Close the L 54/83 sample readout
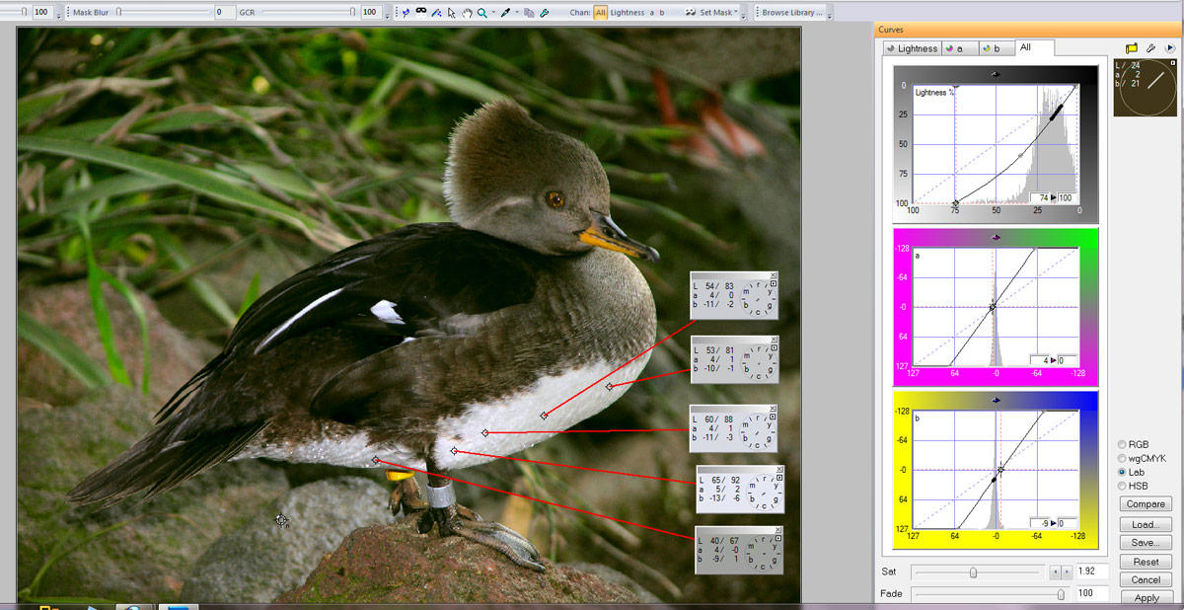 774,275
